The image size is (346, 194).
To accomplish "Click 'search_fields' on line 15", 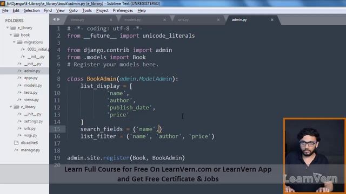I will tap(101, 129).
